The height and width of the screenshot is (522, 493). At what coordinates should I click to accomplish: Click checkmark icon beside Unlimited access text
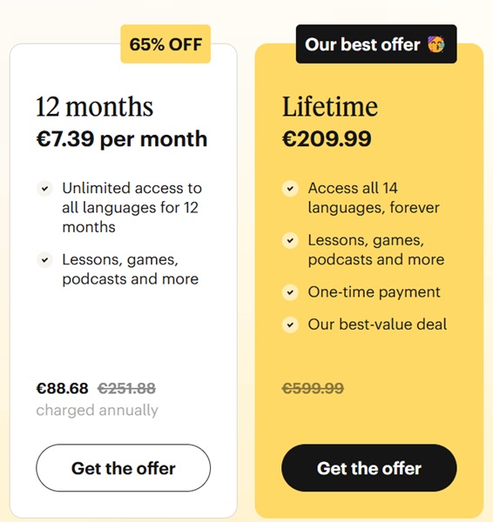pyautogui.click(x=44, y=189)
